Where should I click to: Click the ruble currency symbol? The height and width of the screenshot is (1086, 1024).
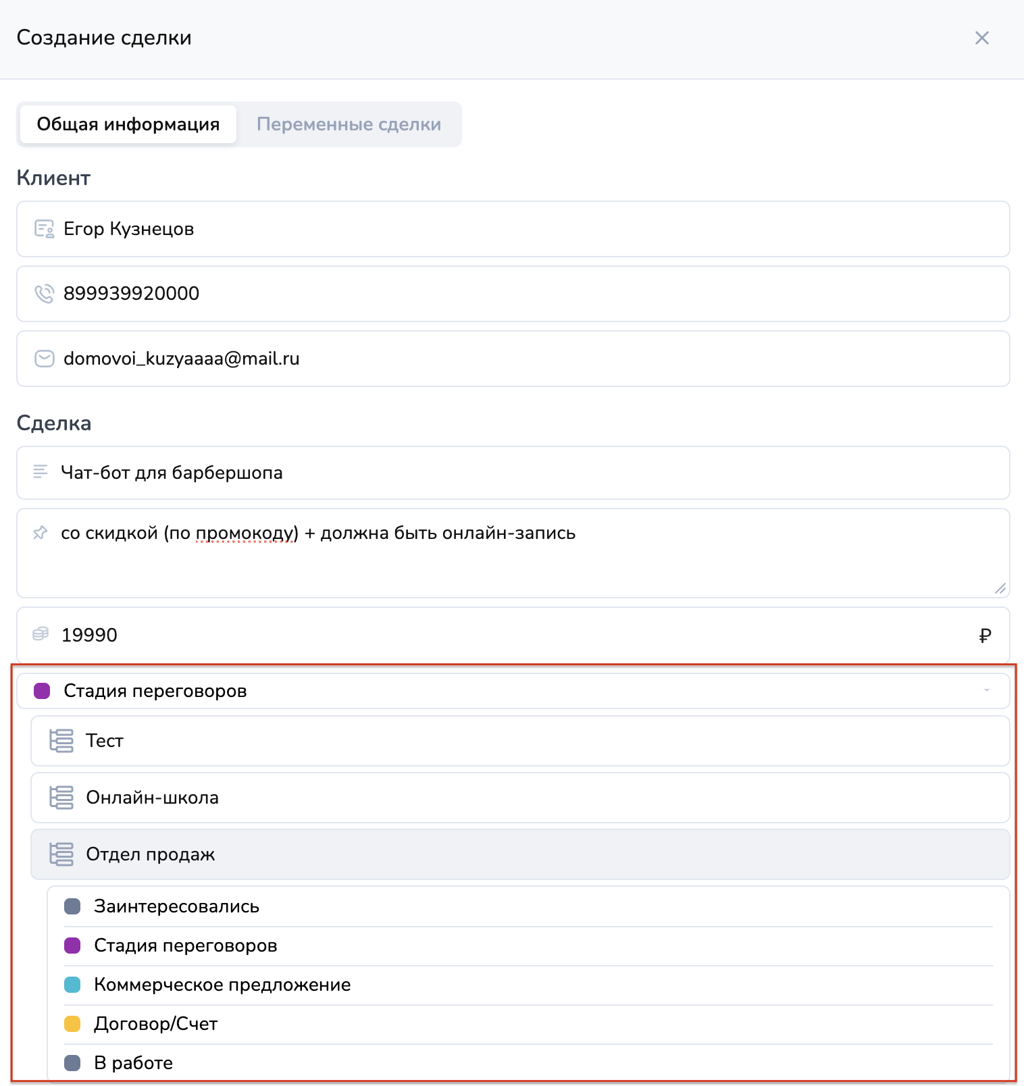985,636
